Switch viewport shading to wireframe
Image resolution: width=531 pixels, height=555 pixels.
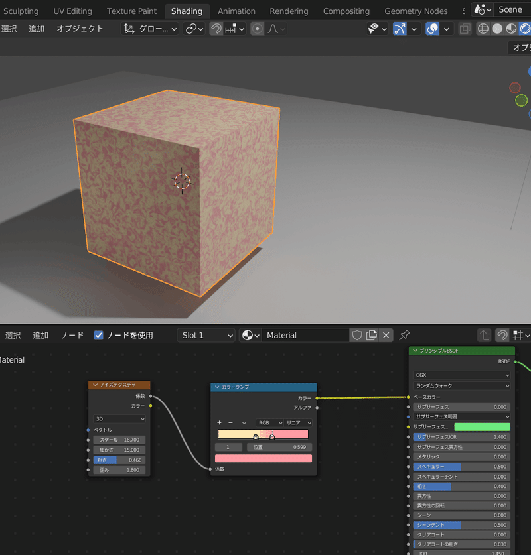(483, 29)
